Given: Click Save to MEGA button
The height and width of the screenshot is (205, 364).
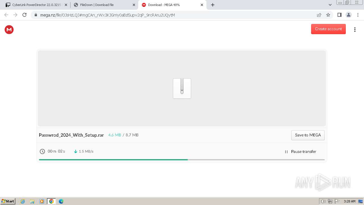Looking at the screenshot, I should pos(308,135).
